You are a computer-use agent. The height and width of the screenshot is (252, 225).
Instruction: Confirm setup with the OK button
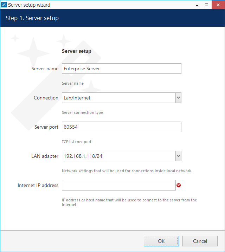[x=161, y=241]
